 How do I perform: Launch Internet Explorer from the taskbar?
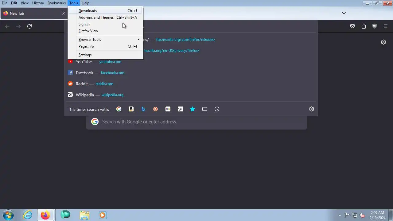coord(28,215)
